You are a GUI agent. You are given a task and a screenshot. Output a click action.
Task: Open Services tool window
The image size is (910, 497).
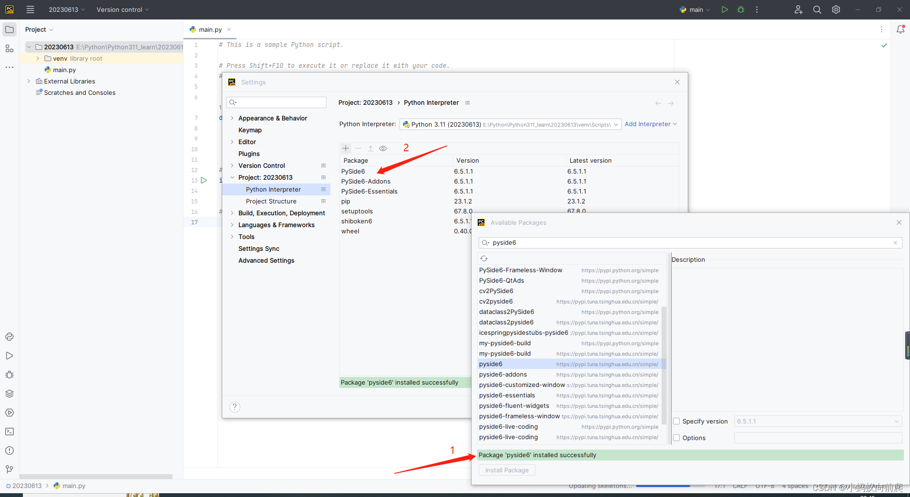(x=9, y=413)
